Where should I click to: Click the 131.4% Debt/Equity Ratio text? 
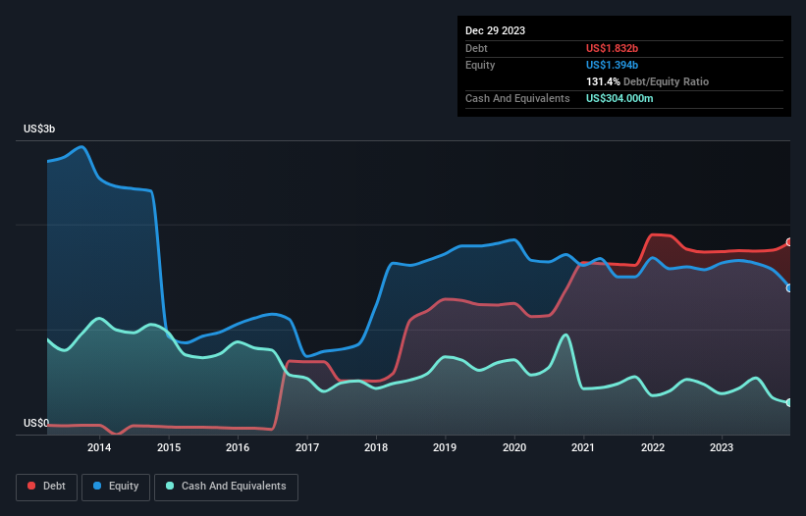[647, 81]
